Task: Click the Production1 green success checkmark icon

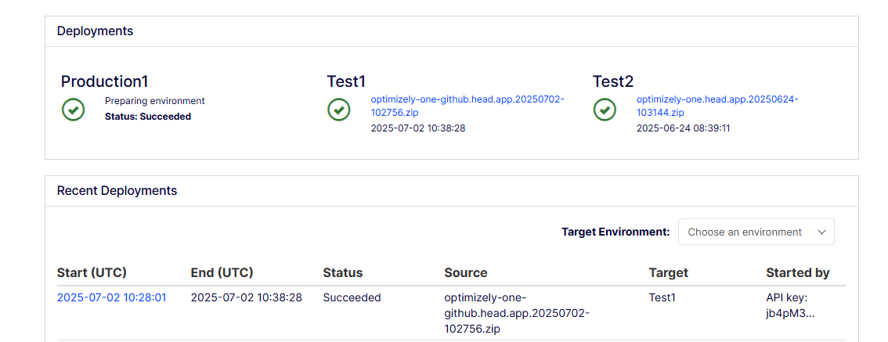Action: pos(74,110)
